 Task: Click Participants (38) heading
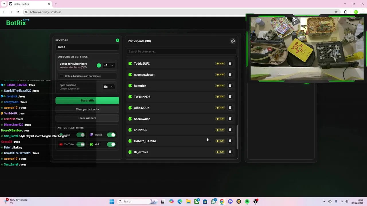139,41
